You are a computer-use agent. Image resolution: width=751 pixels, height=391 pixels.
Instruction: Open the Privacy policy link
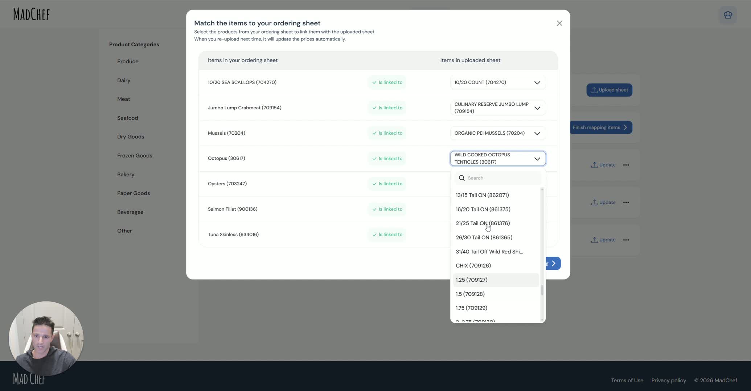point(669,381)
